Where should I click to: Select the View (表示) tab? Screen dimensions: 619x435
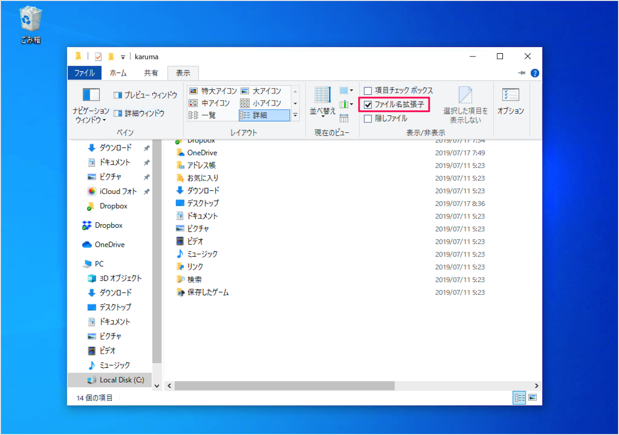183,73
